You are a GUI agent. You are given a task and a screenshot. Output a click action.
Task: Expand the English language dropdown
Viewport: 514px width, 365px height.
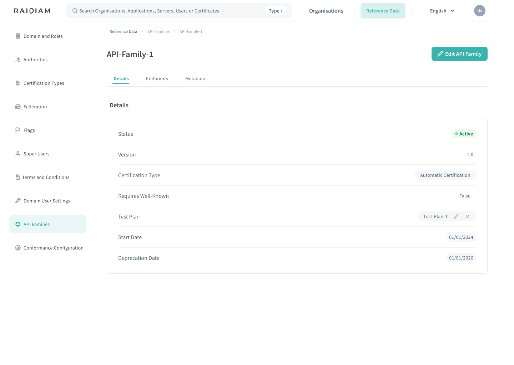[x=442, y=11]
